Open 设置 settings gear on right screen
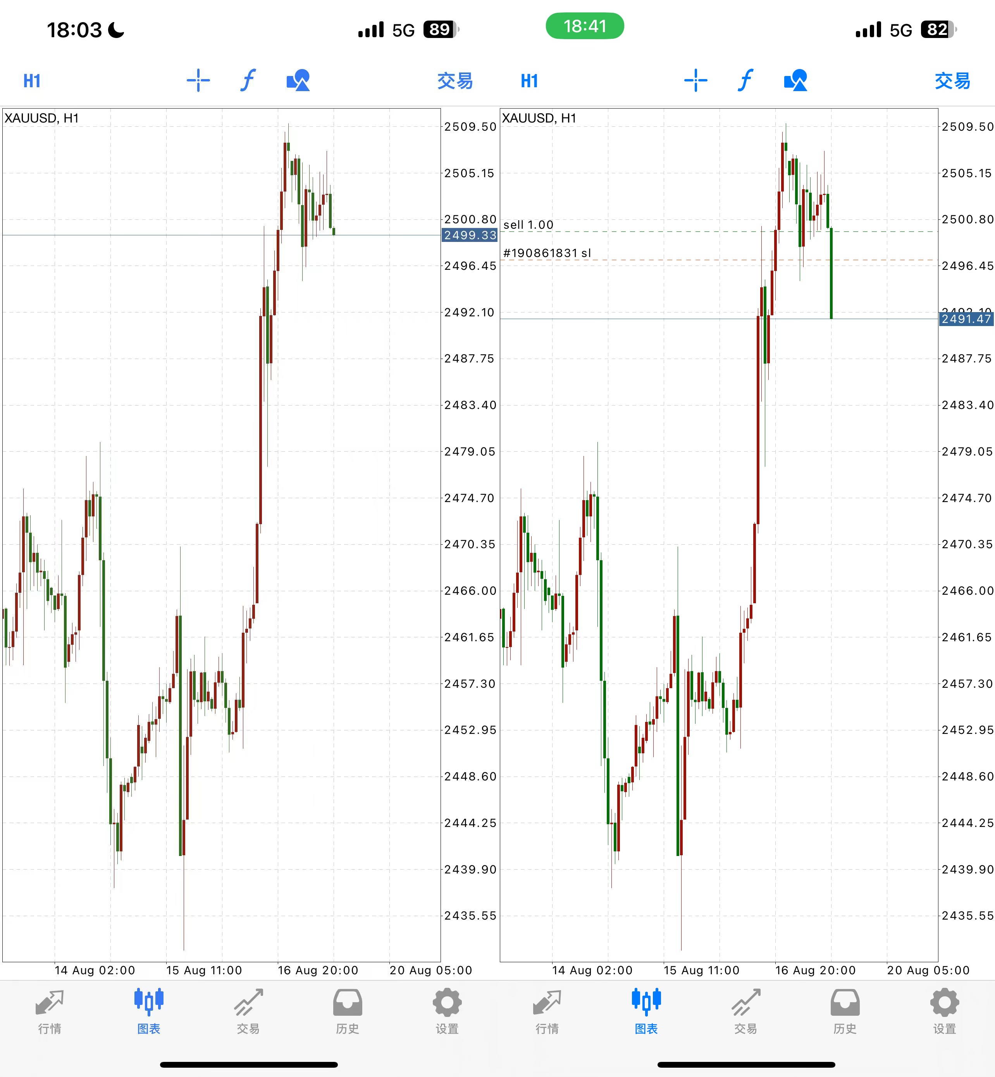 tap(944, 1011)
